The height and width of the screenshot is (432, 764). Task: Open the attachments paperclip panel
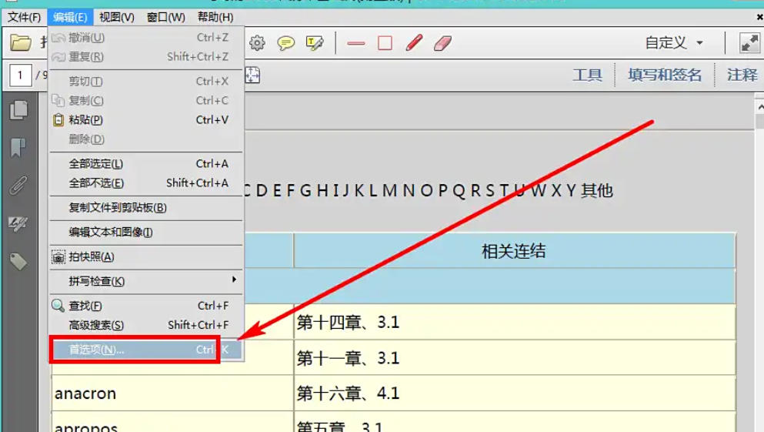(x=18, y=186)
